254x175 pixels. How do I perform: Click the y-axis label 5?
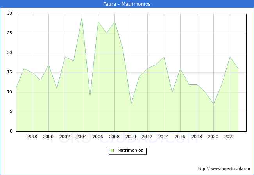[11, 112]
